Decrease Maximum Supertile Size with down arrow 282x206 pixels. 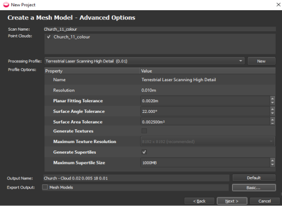tap(272, 165)
